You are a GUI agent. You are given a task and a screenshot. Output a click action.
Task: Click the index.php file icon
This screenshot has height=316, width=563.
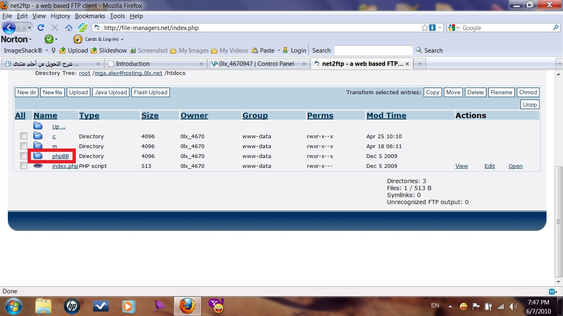38,166
